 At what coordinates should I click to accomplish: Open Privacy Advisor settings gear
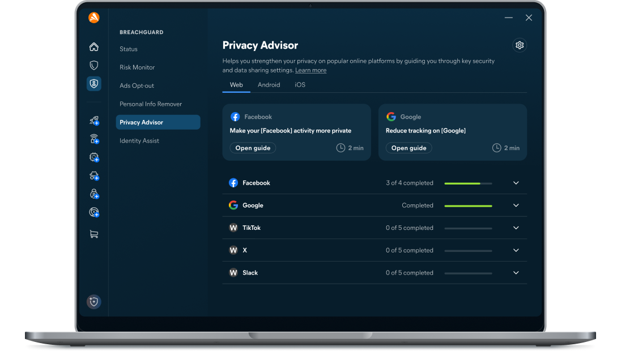click(520, 45)
